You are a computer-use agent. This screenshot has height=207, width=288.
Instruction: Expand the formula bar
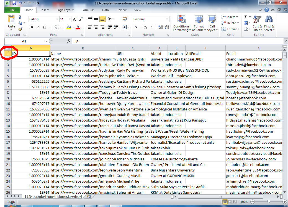285,41
